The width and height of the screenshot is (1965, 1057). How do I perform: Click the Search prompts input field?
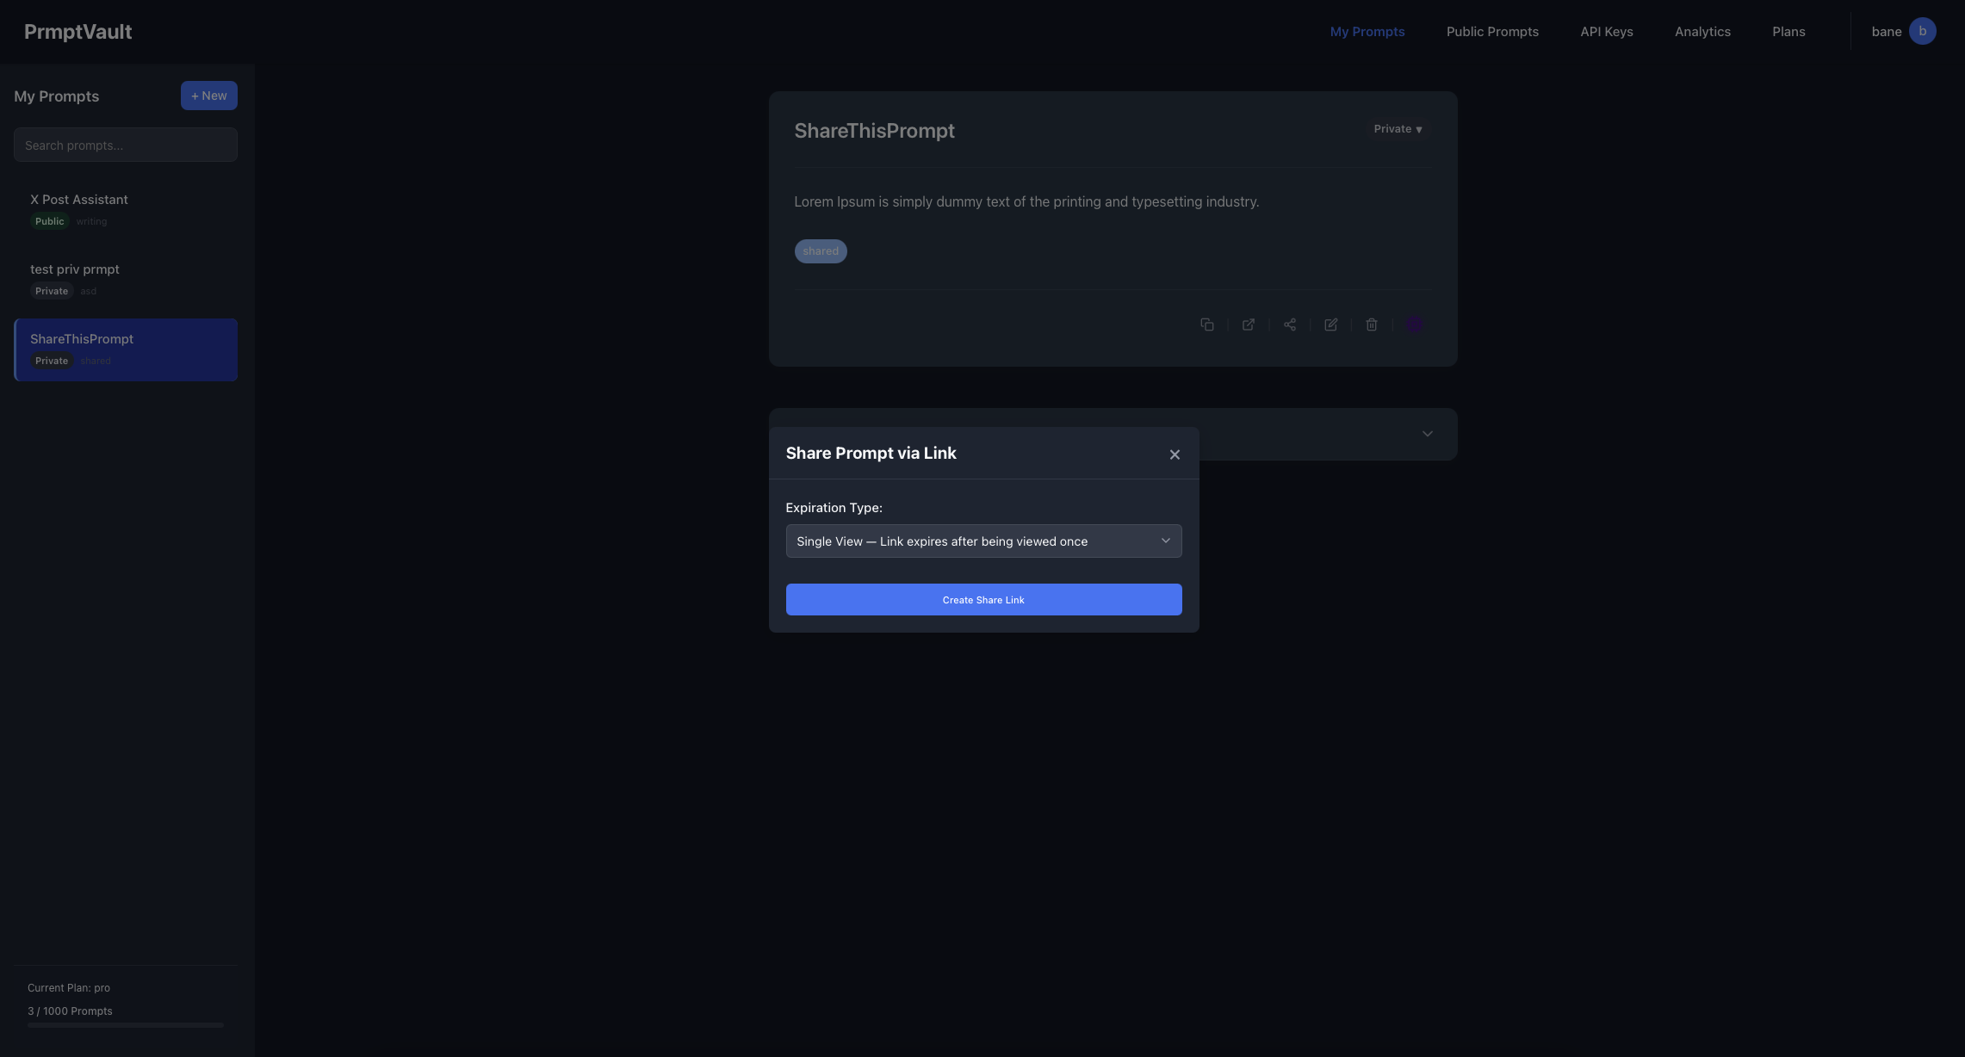click(x=126, y=145)
